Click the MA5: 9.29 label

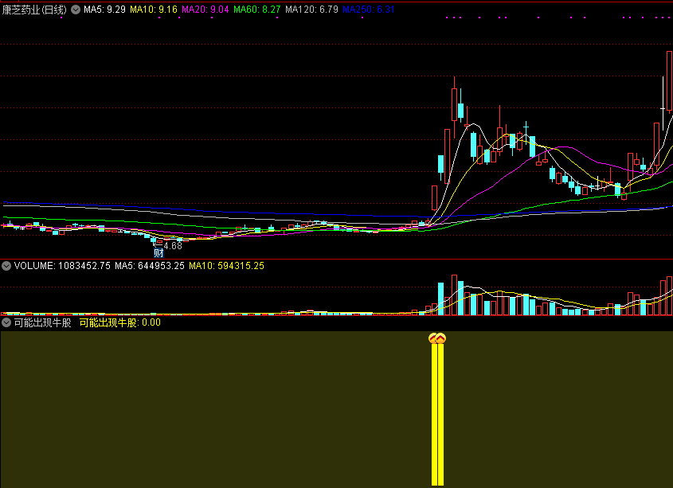pos(104,10)
